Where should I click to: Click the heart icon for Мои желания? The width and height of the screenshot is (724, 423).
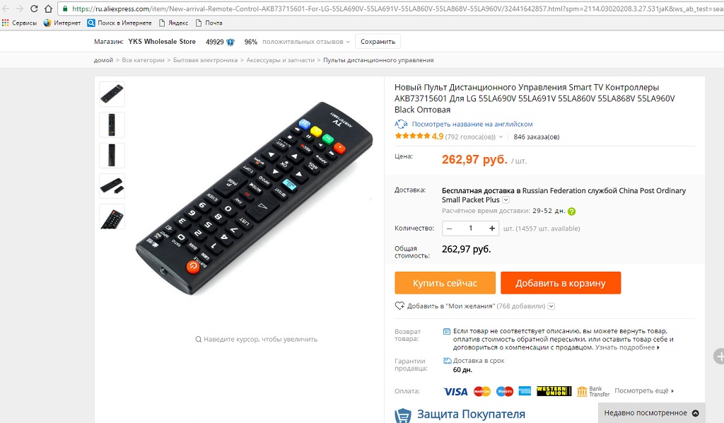click(399, 306)
